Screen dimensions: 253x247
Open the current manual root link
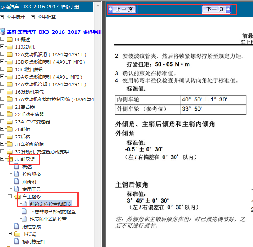pos(54,32)
